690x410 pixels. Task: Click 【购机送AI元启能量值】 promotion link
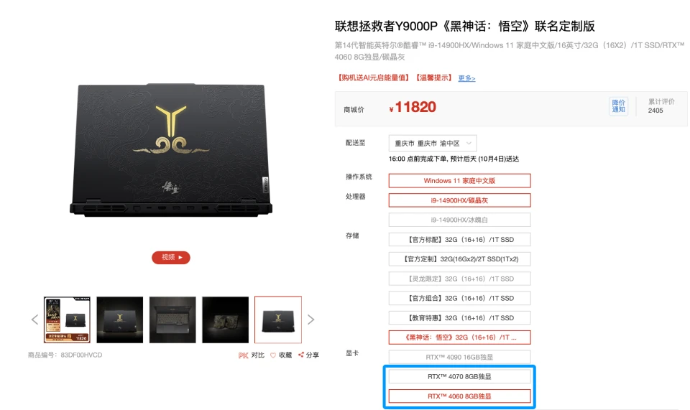click(373, 78)
